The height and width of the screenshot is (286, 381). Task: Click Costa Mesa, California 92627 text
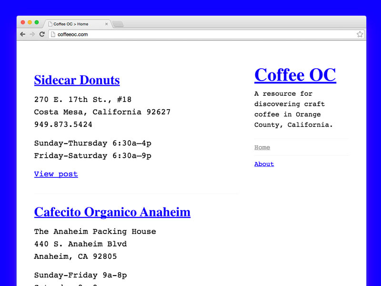click(x=102, y=112)
